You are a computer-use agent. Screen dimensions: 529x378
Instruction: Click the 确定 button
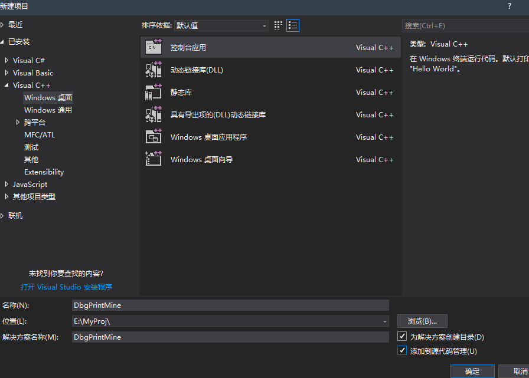pos(472,372)
